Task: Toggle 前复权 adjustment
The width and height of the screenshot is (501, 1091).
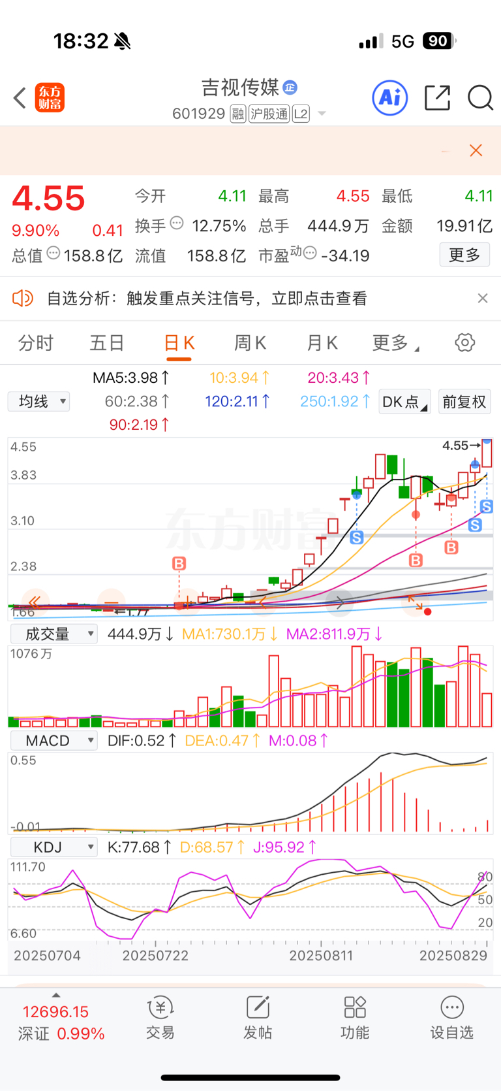Action: pyautogui.click(x=464, y=401)
